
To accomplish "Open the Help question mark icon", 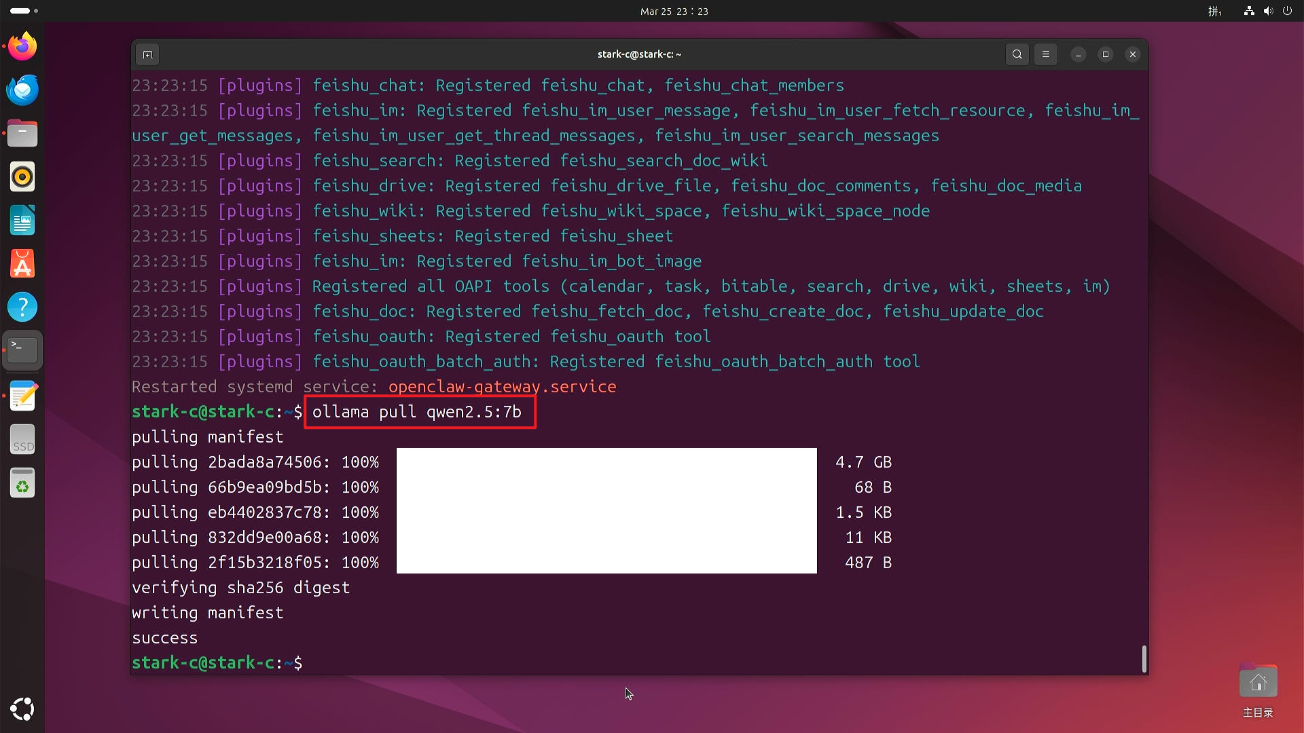I will click(x=22, y=307).
